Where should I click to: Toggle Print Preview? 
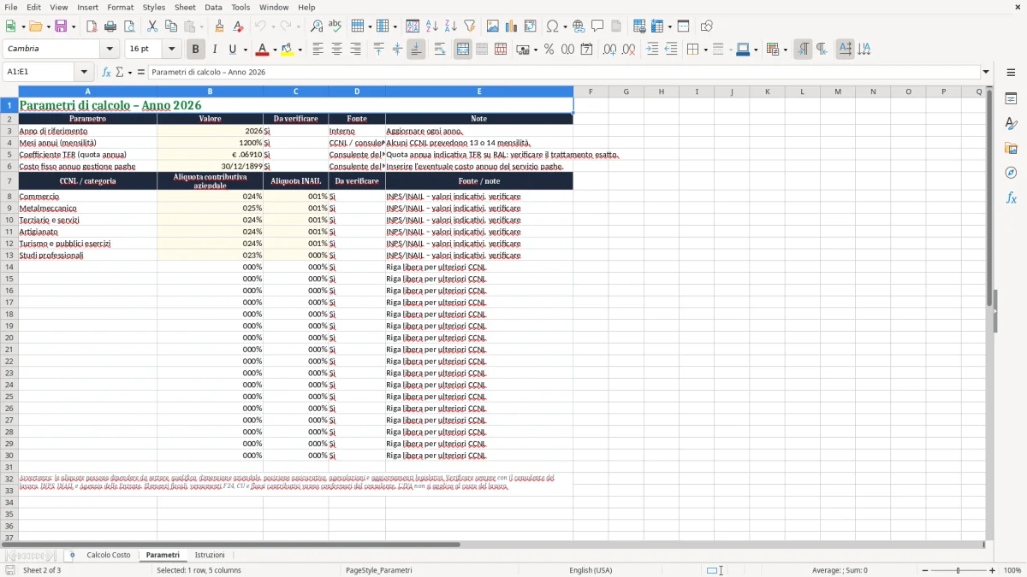[x=129, y=26]
